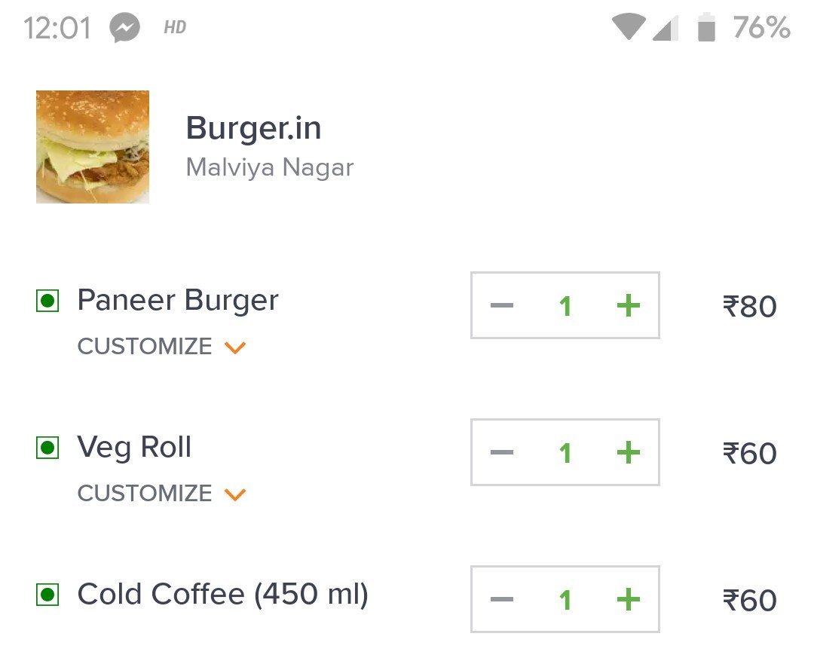Expand CUSTOMIZE chevron under Paneer Burger

[x=234, y=347]
